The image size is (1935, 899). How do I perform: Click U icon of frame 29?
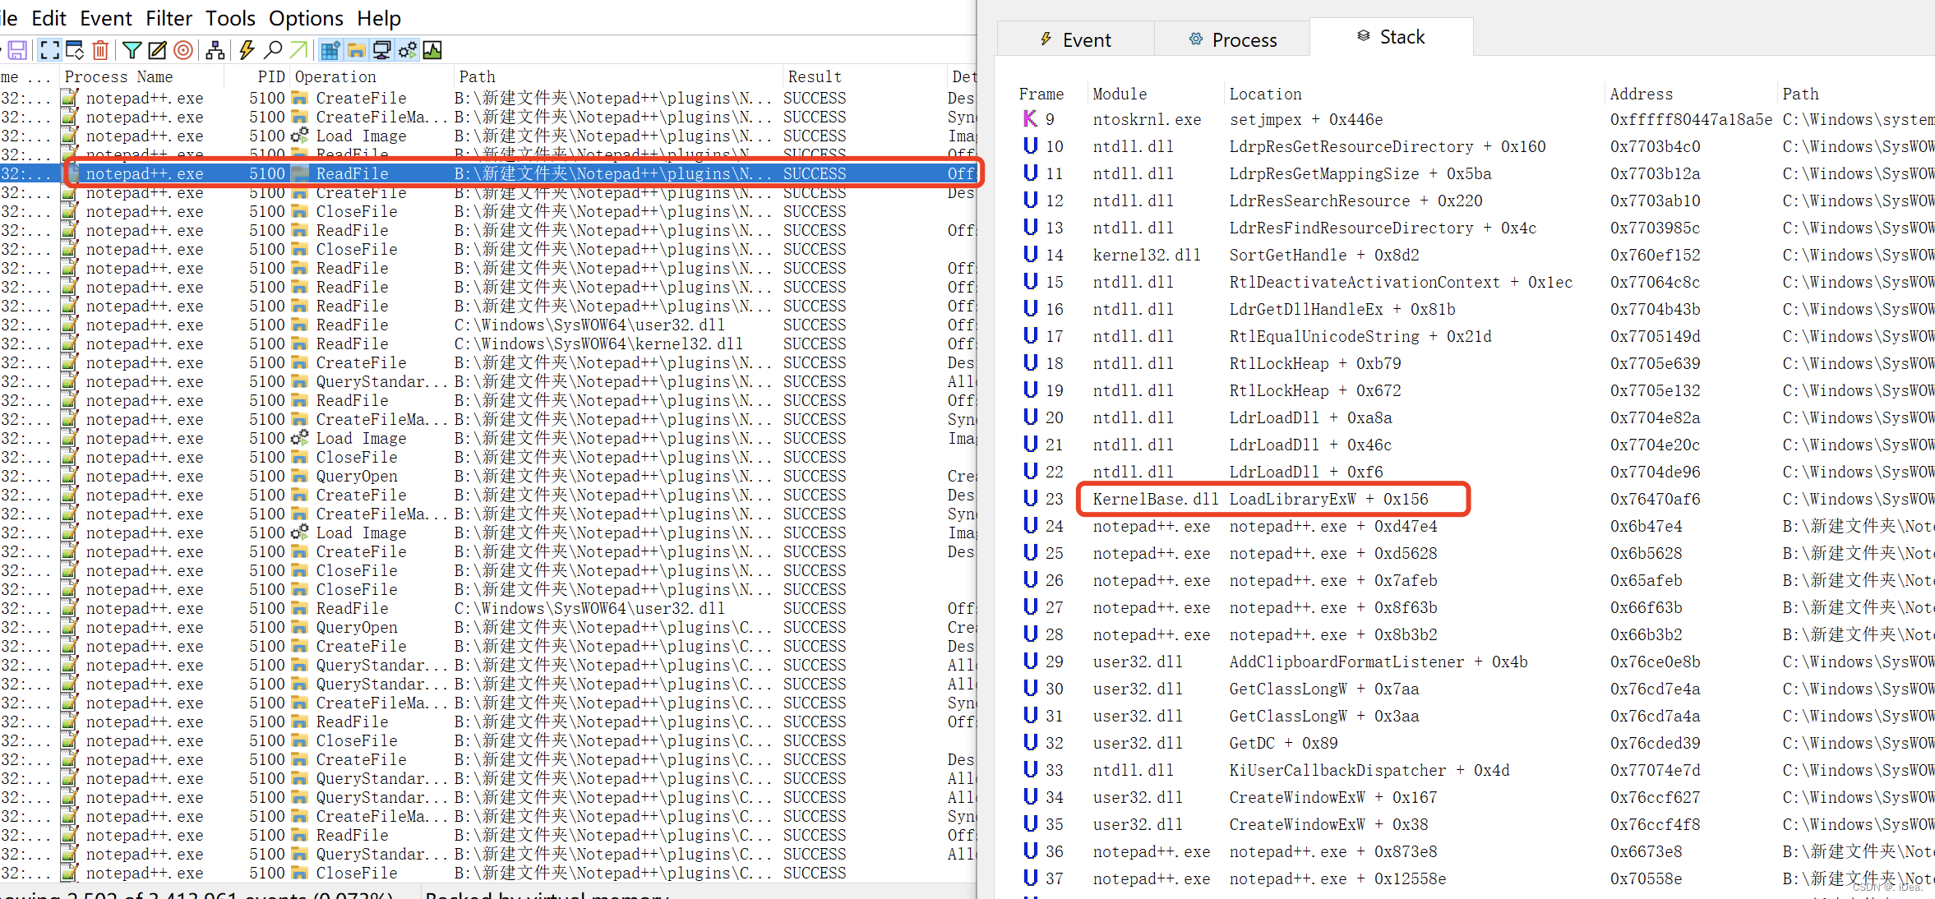1030,662
